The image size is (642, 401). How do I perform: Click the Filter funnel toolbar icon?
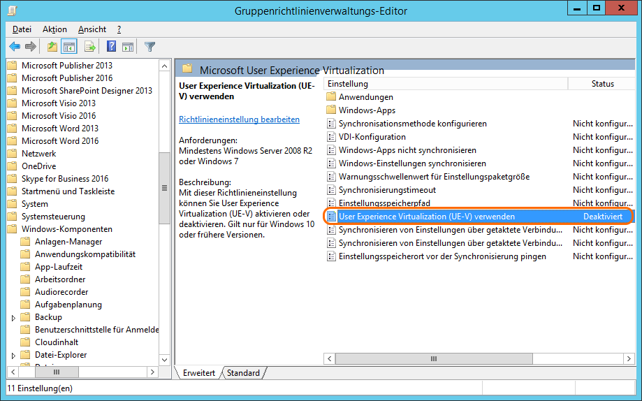(x=149, y=47)
